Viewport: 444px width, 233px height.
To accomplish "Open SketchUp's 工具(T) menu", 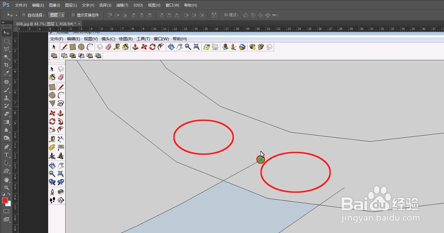I will [x=143, y=39].
